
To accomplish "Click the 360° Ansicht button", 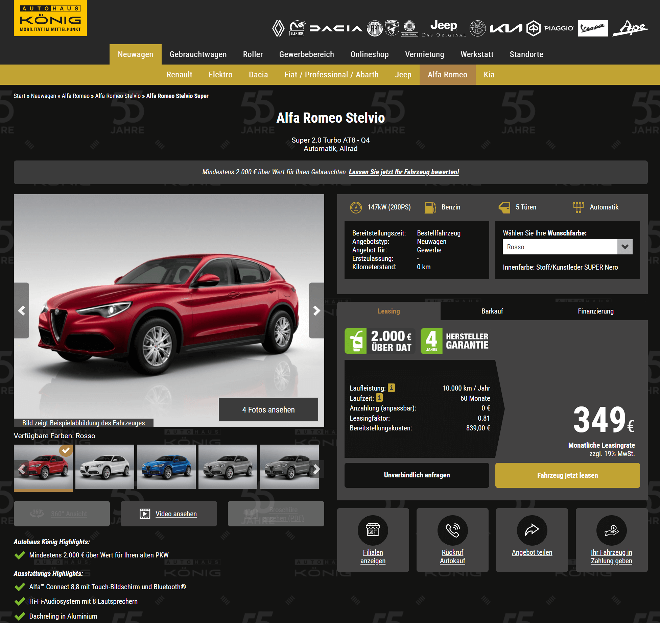I will (62, 514).
